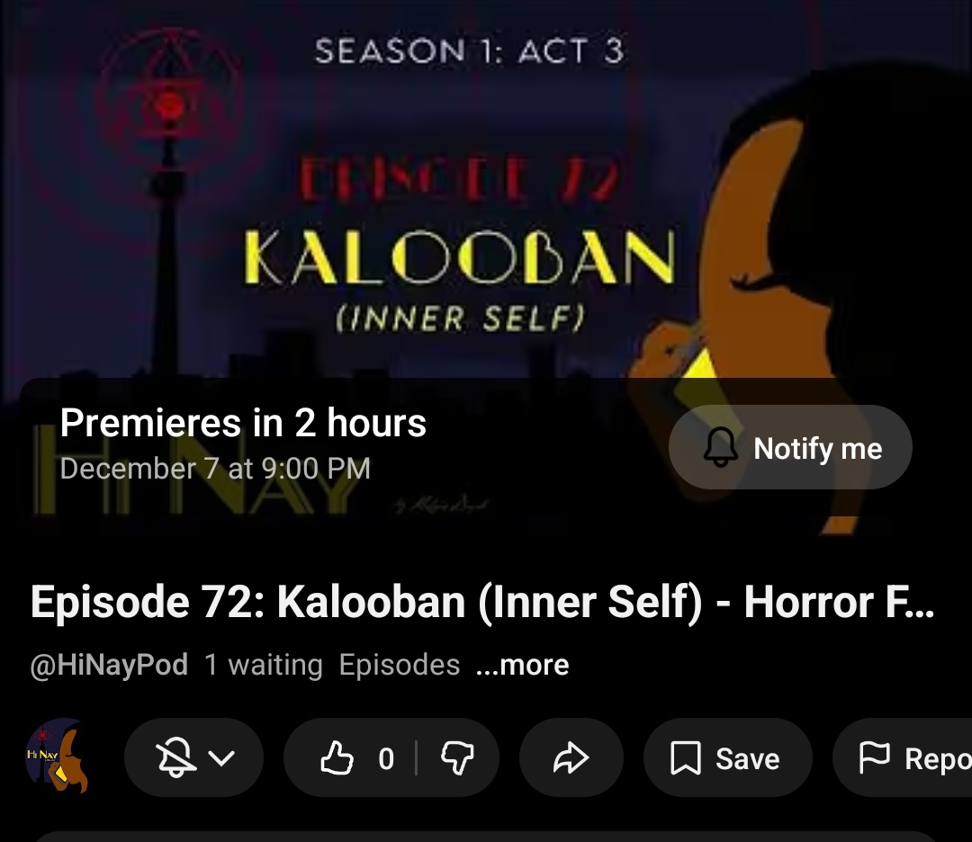
Task: Click the Save bookmark icon
Action: tap(686, 758)
